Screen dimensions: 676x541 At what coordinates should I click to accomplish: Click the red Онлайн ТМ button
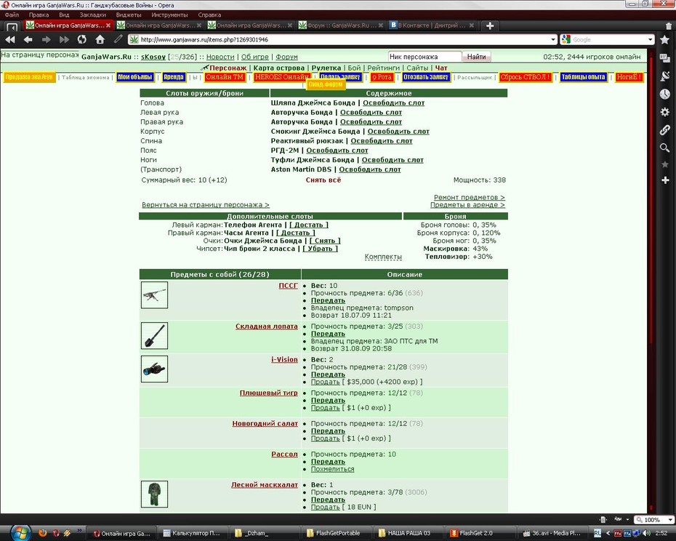[225, 77]
